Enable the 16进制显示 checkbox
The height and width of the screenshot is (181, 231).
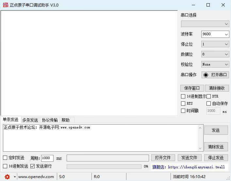pos(183,96)
